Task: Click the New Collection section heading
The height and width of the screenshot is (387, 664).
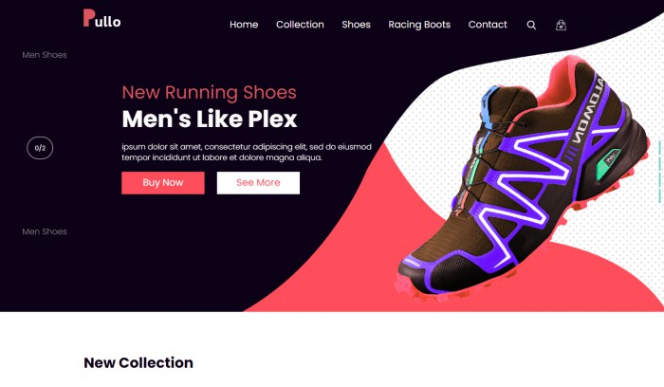Action: pos(138,363)
